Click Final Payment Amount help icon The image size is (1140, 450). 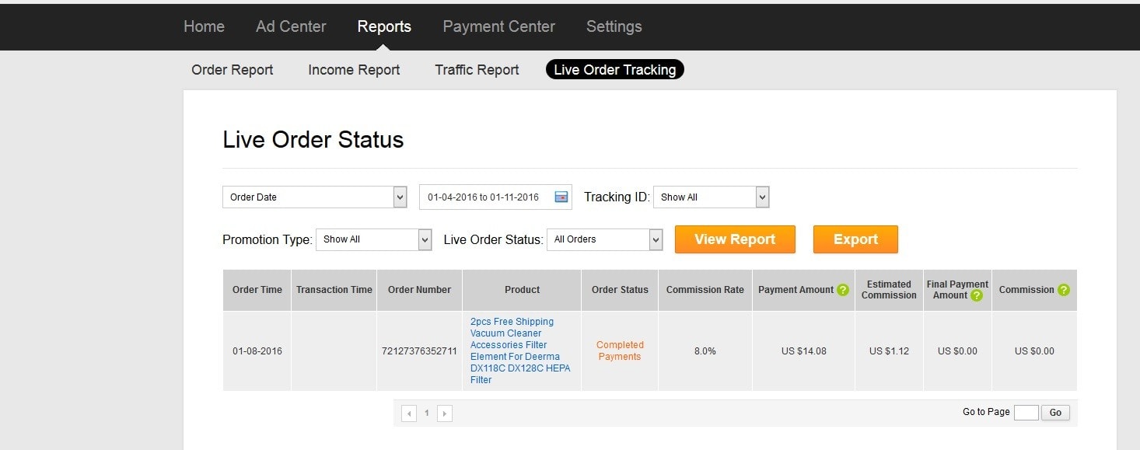pos(977,295)
